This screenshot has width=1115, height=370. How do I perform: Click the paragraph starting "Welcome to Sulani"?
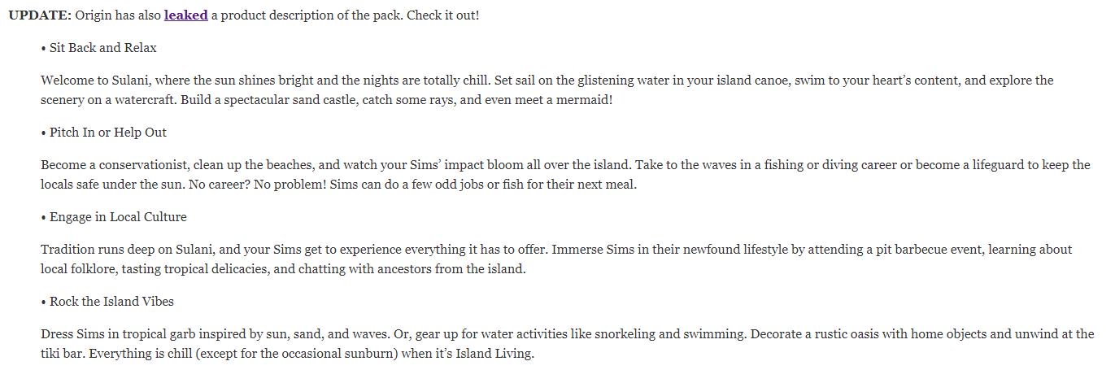coord(547,90)
